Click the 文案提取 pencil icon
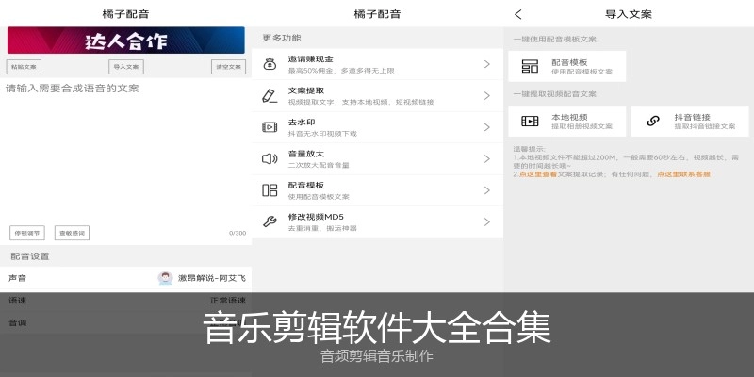Screen dimensions: 754x377 pyautogui.click(x=270, y=96)
